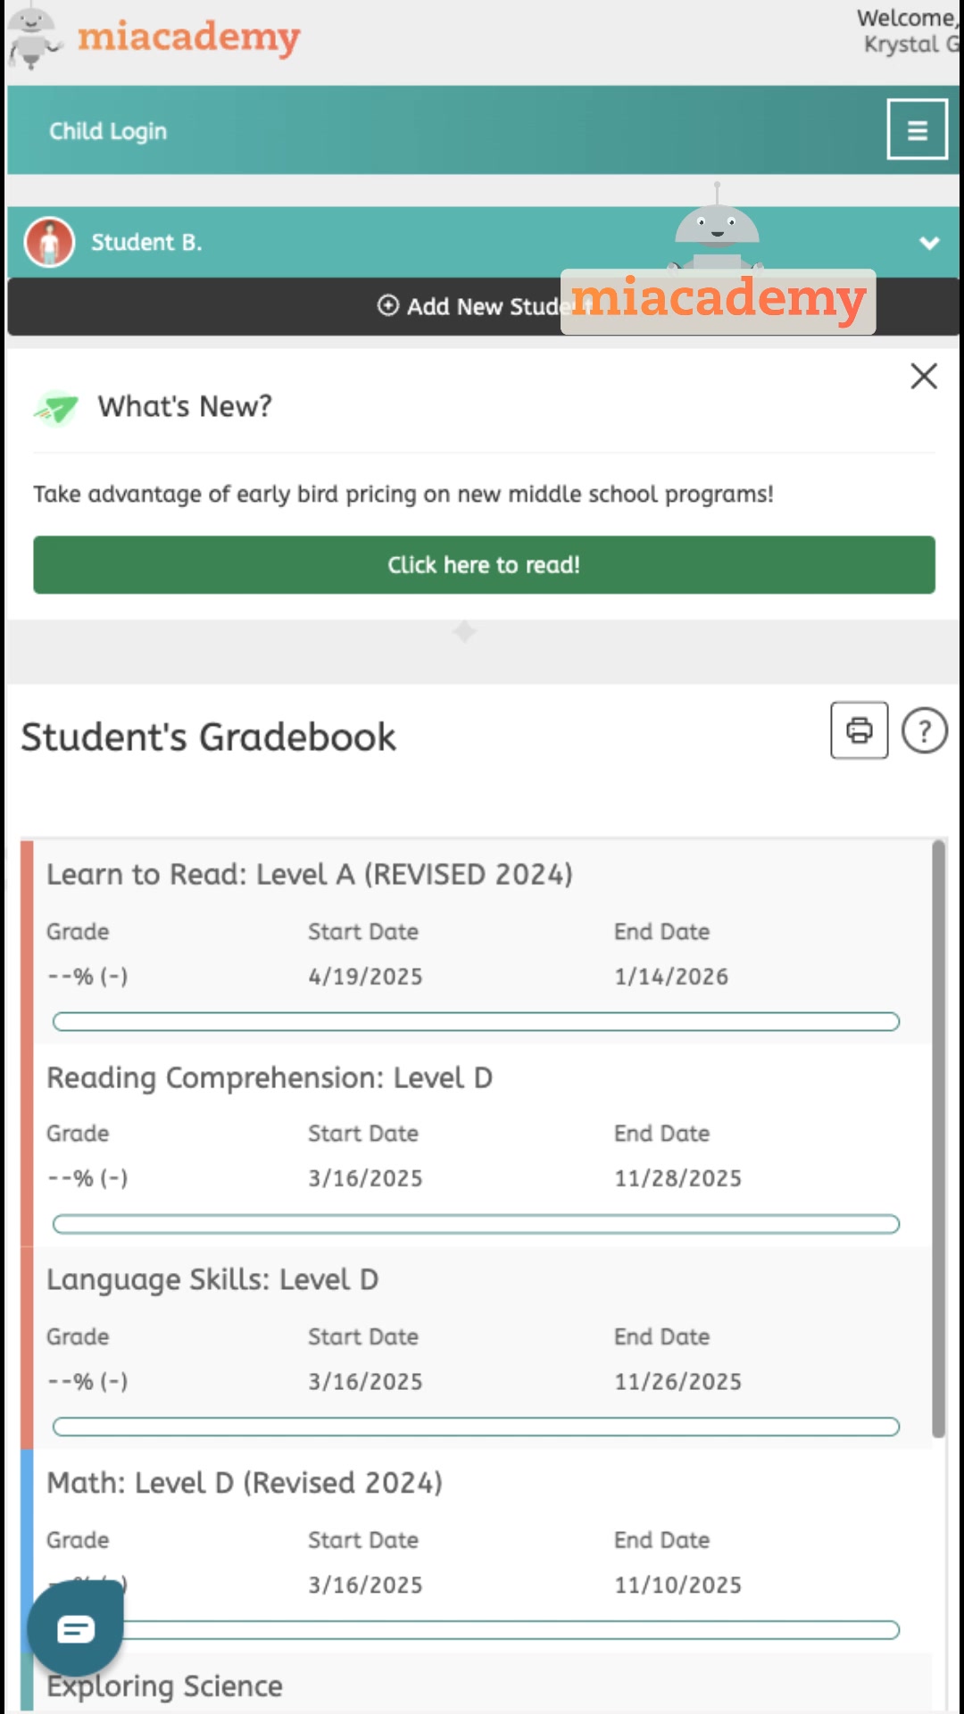
Task: Click Reading Comprehension end date 11/28/2025
Action: click(x=677, y=1178)
